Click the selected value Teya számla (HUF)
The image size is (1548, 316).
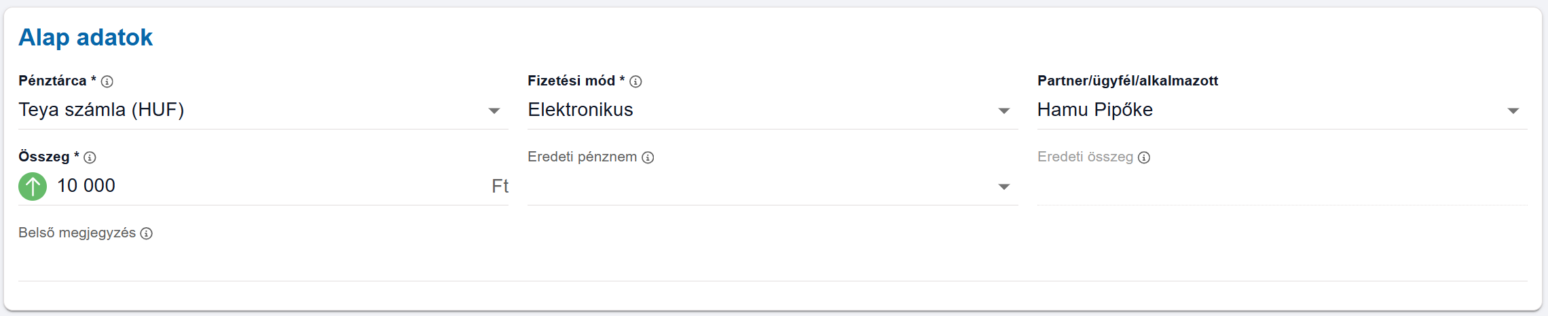[x=101, y=110]
